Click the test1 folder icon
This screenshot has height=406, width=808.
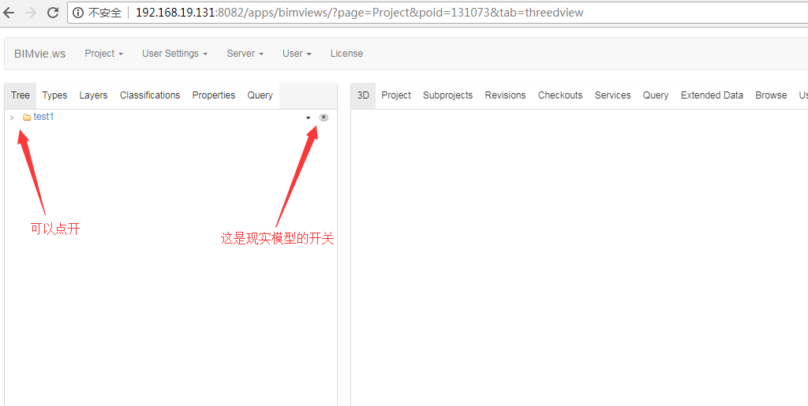27,117
